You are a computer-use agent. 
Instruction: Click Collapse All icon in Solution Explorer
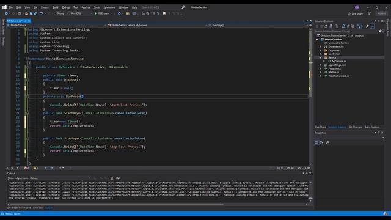point(348,26)
